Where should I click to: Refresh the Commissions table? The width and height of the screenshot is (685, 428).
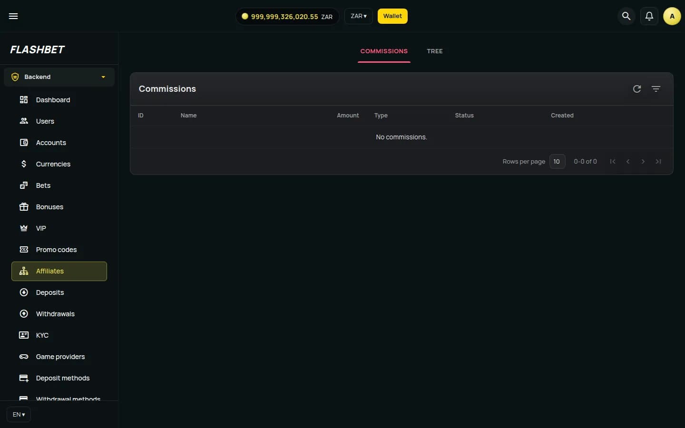(637, 89)
